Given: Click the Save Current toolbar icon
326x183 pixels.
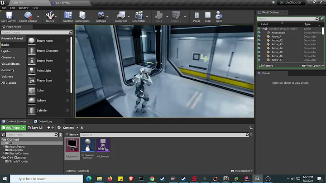Looking at the screenshot, I should click(9, 17).
